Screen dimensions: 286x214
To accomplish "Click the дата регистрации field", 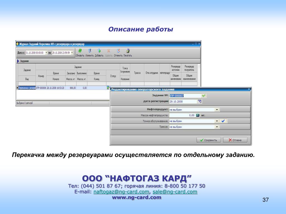I will tap(183, 101).
